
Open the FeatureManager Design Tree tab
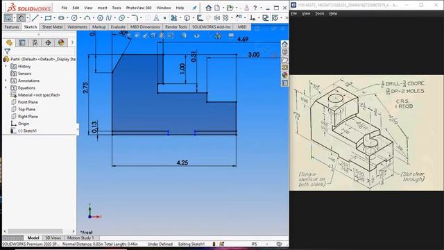(9, 42)
